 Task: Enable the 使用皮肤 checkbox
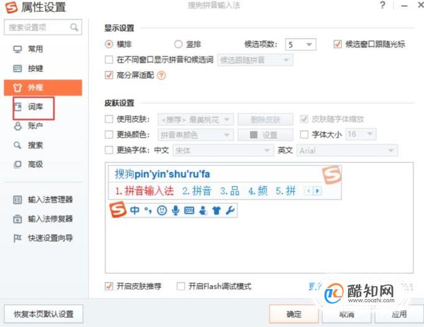(x=109, y=119)
